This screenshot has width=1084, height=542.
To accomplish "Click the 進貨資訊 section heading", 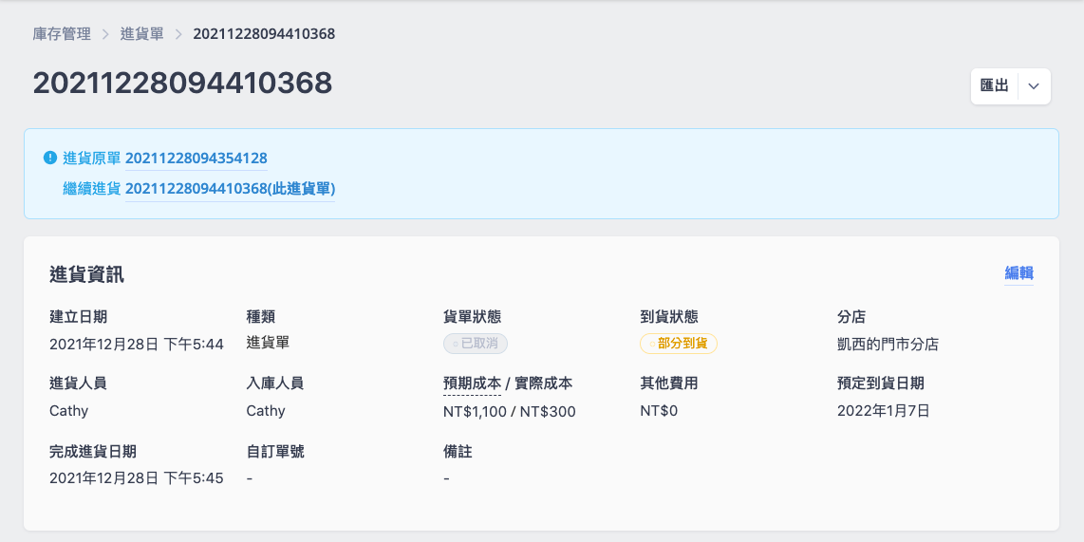I will 87,274.
